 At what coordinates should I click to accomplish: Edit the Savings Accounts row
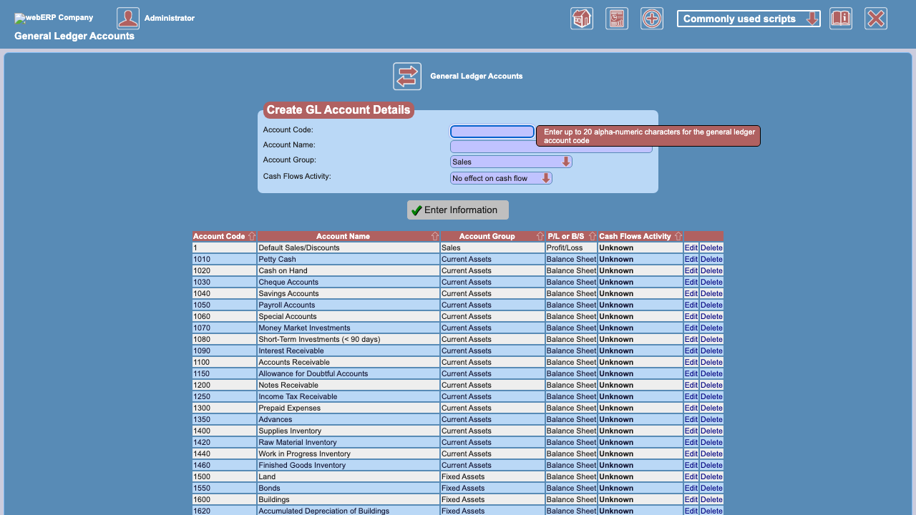[691, 293]
